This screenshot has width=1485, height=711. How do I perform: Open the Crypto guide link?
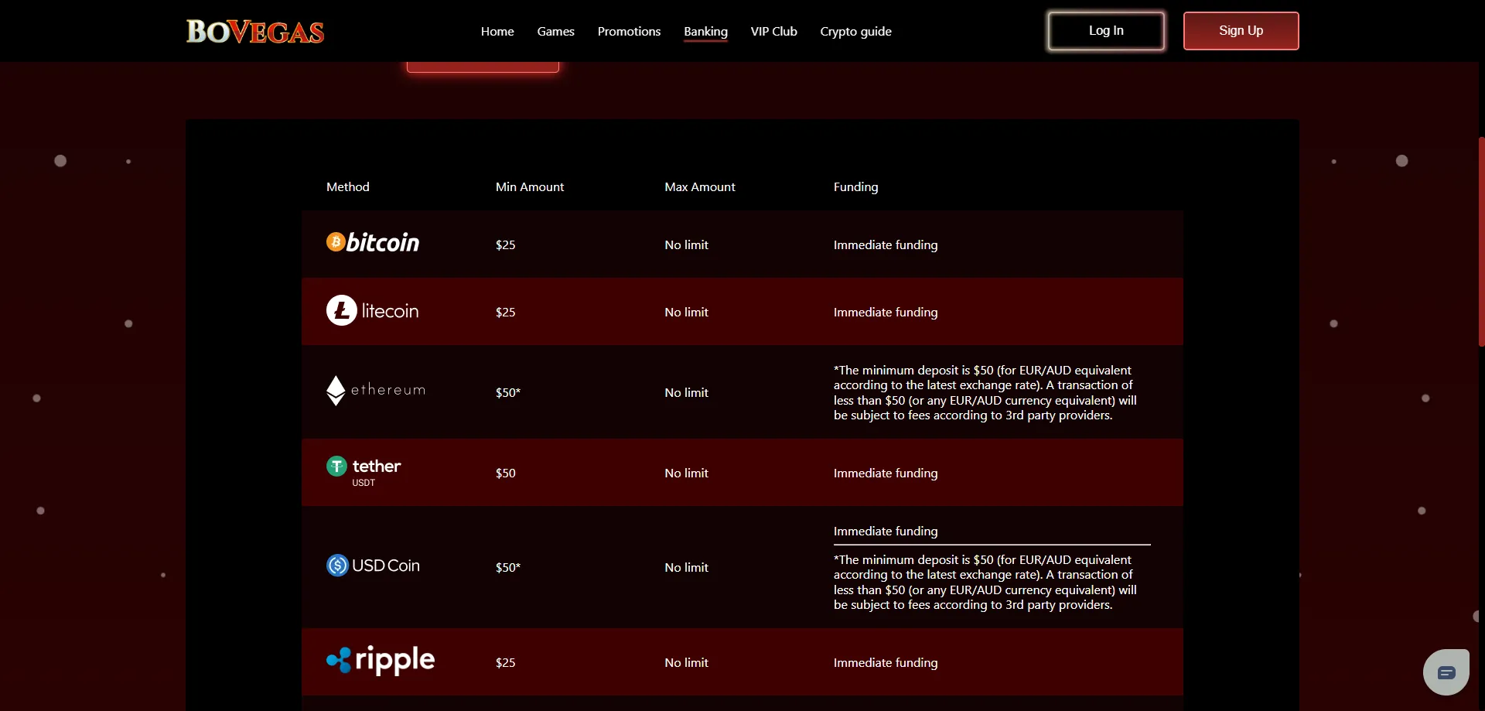[855, 32]
